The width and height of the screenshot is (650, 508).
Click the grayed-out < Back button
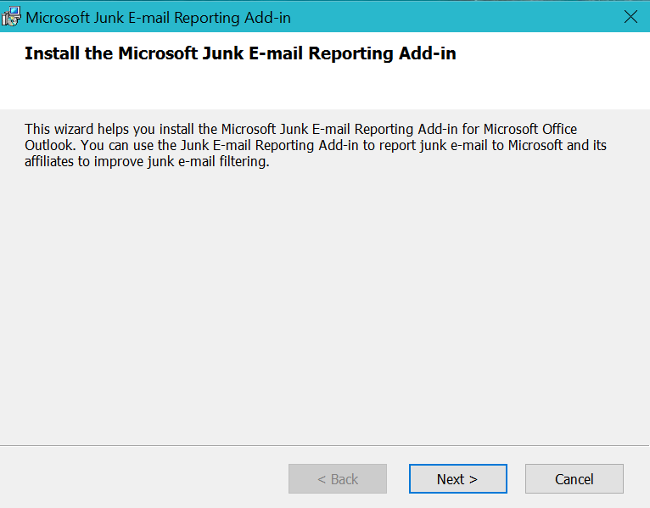pos(338,479)
